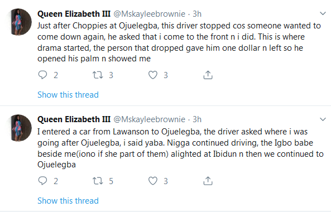The height and width of the screenshot is (212, 331).
Task: Click Show this thread under second tweet
Action: [68, 201]
